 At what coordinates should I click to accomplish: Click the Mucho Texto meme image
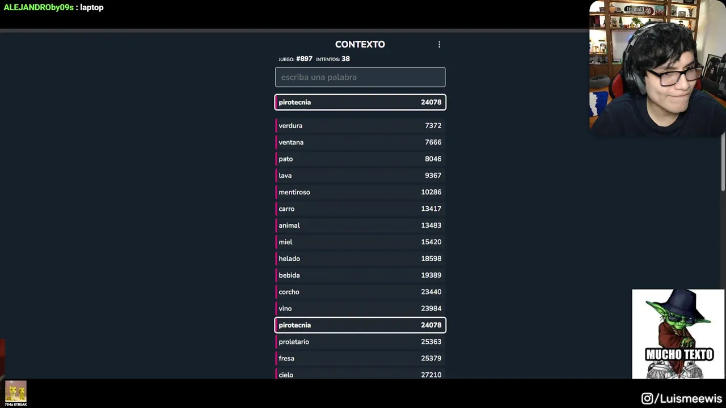pyautogui.click(x=678, y=334)
